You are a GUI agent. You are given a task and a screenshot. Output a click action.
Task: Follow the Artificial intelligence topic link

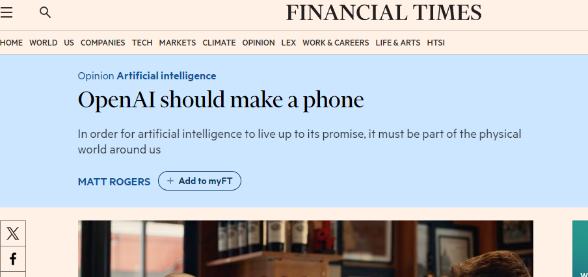(x=167, y=76)
